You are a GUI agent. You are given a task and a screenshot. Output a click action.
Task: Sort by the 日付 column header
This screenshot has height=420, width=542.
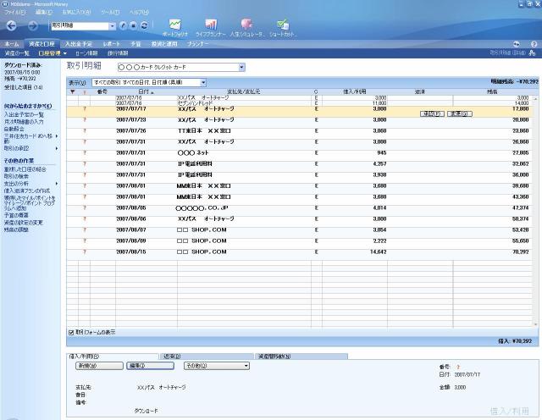point(146,92)
